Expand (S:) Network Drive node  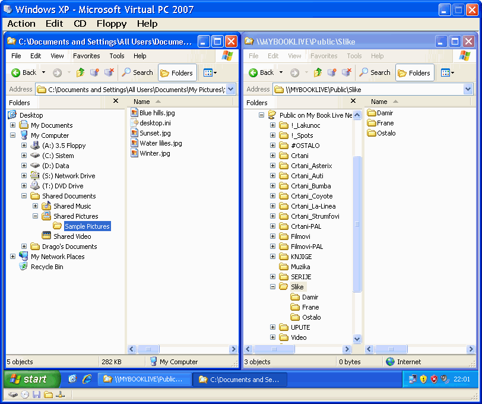tap(24, 176)
